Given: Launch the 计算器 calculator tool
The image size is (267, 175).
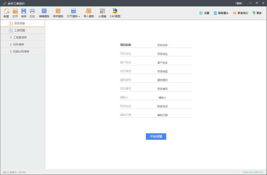Looking at the screenshot, I should pyautogui.click(x=102, y=13).
